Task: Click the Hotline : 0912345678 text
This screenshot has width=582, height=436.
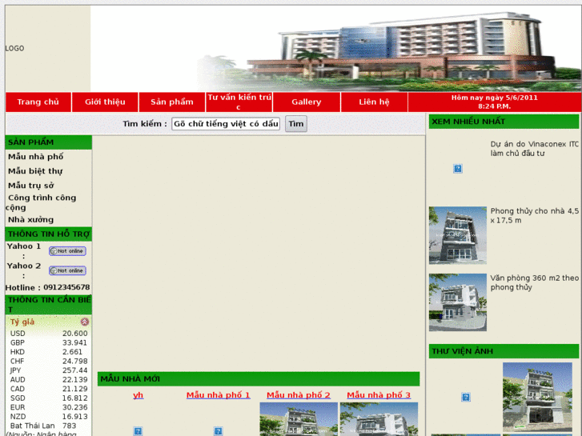Action: point(47,287)
